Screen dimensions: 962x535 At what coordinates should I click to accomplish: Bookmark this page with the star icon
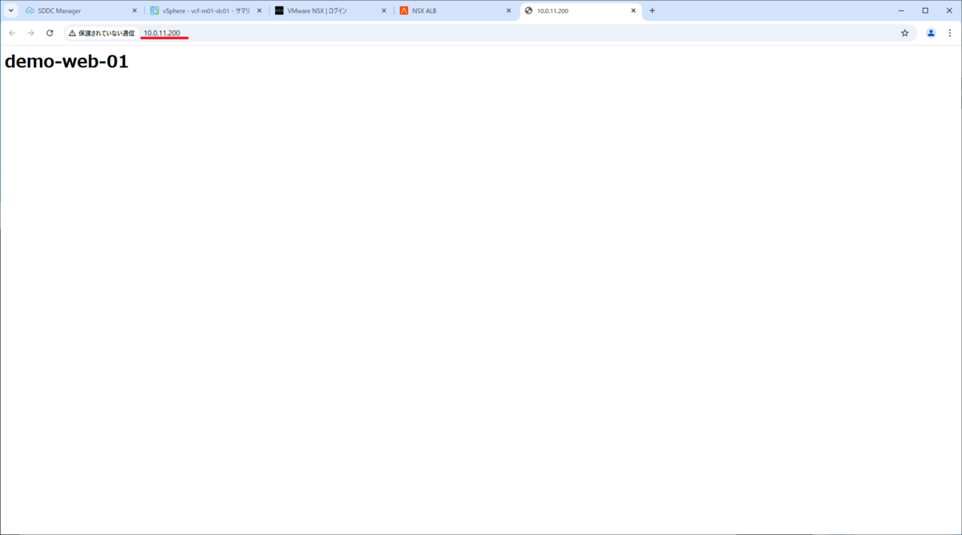click(x=905, y=33)
